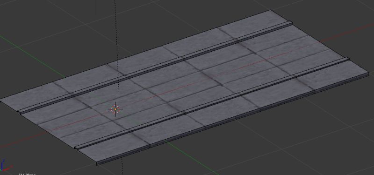Click the 3D cursor crosshair on the plane
The height and width of the screenshot is (175, 374).
pyautogui.click(x=115, y=109)
